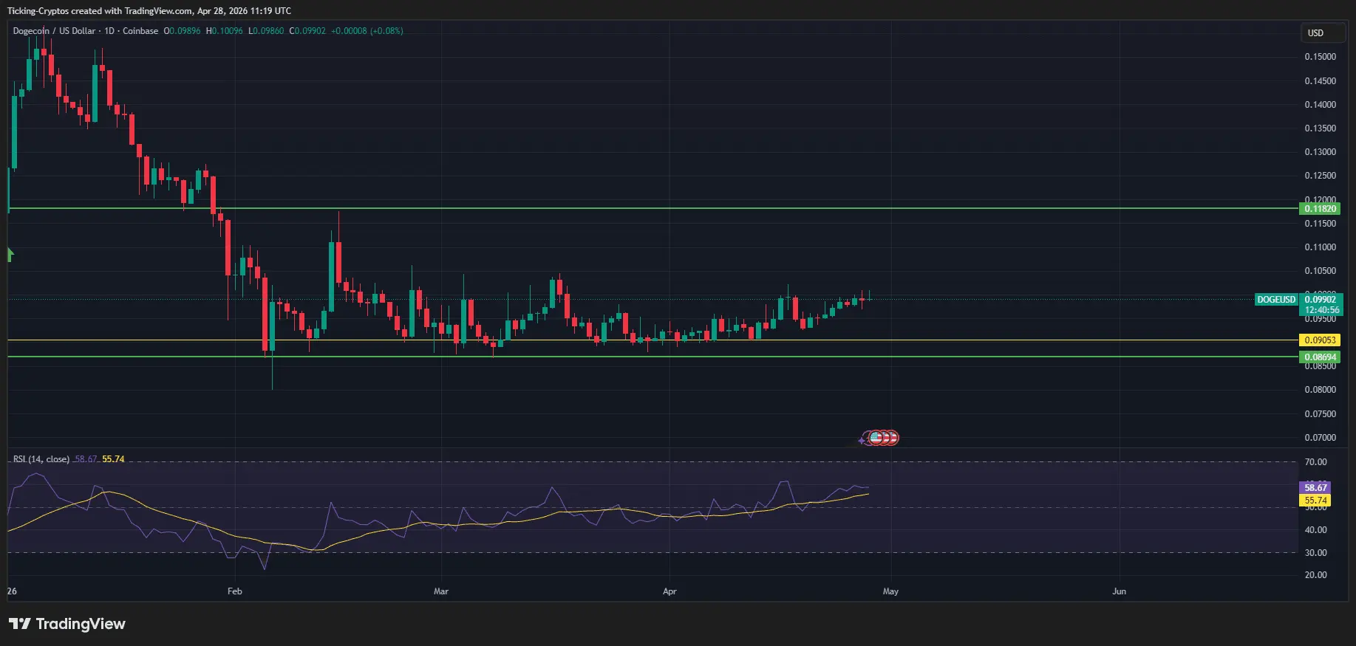This screenshot has width=1356, height=646.
Task: Click the green arrow marker at chart's left edge
Action: coord(10,255)
